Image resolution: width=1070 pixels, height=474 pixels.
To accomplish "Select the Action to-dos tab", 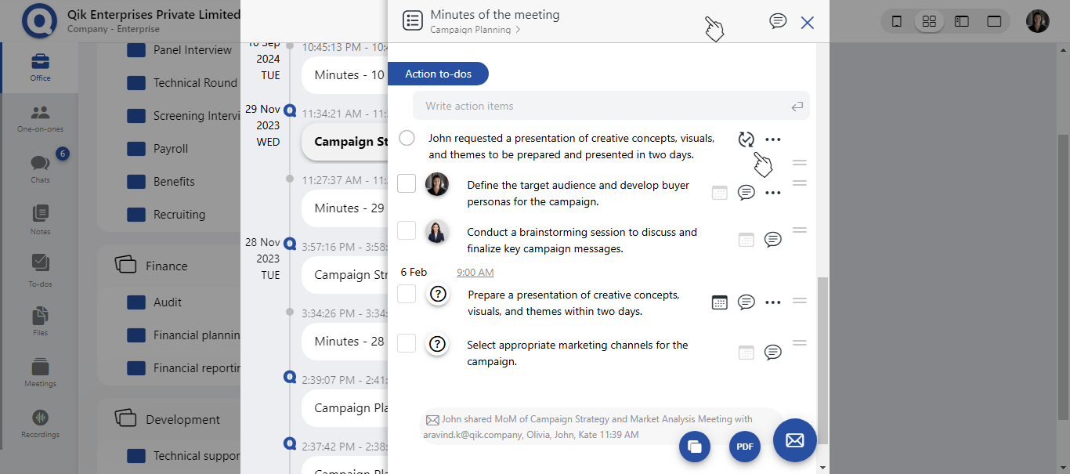I will coord(438,74).
